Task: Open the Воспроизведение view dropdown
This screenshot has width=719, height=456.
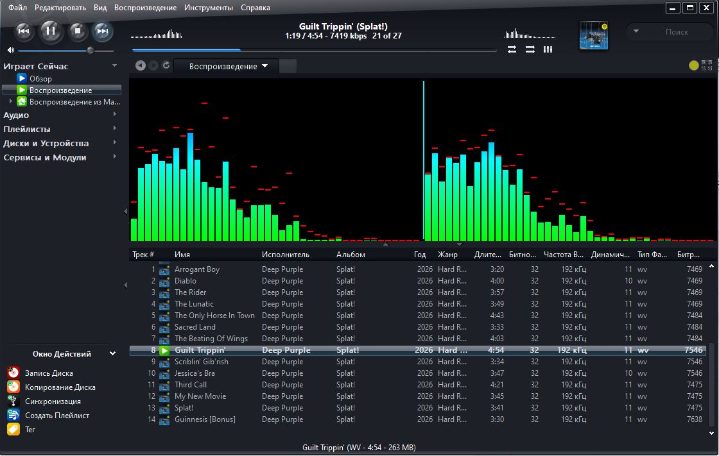Action: pyautogui.click(x=229, y=66)
